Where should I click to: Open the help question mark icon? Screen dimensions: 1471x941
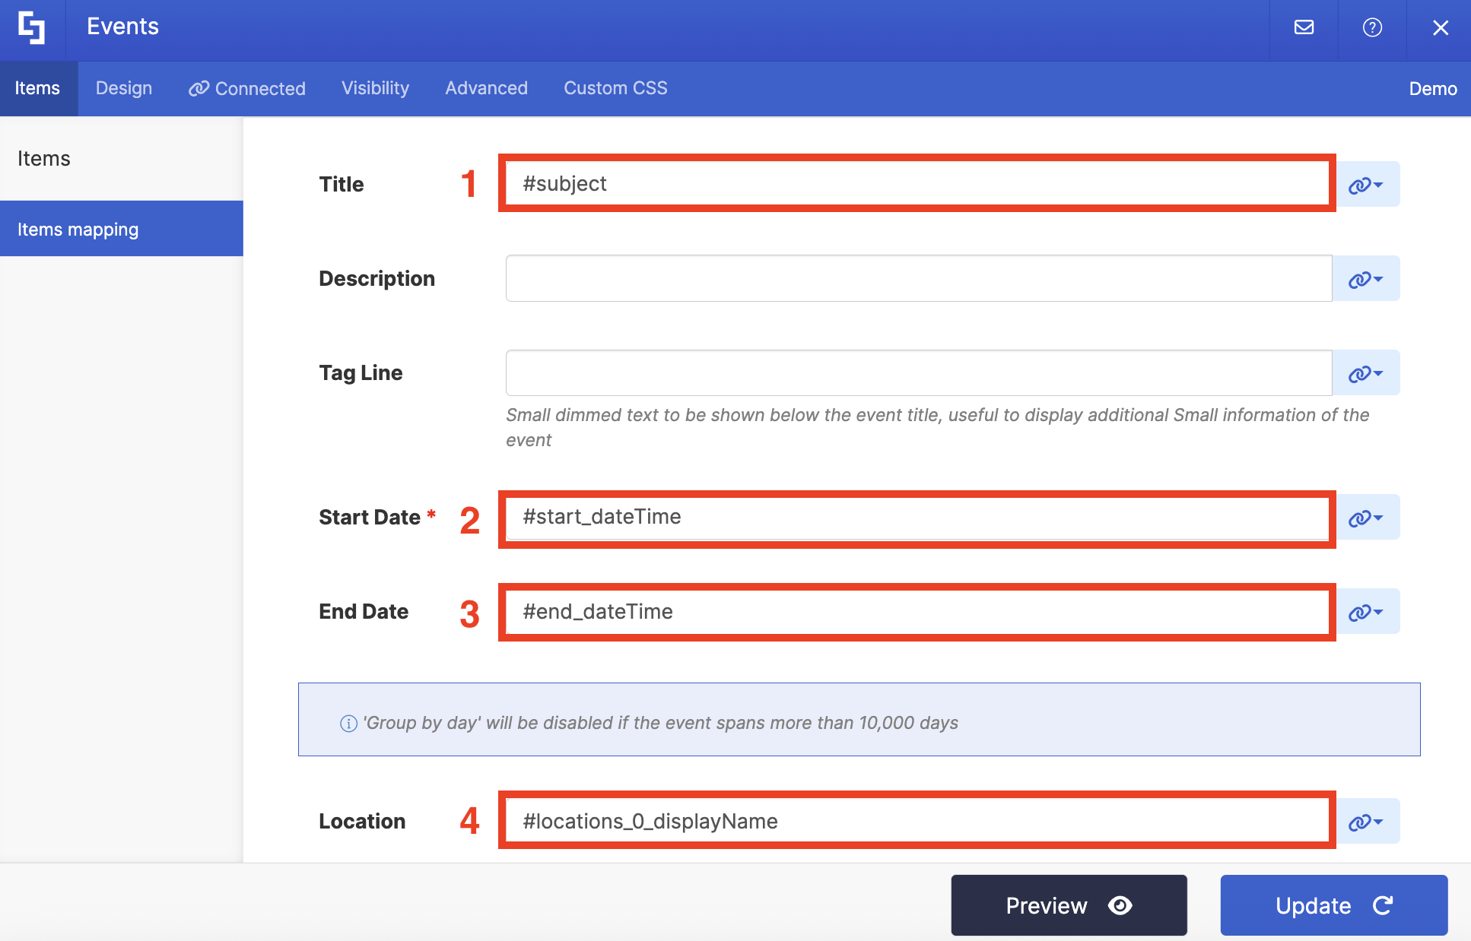[x=1372, y=28]
